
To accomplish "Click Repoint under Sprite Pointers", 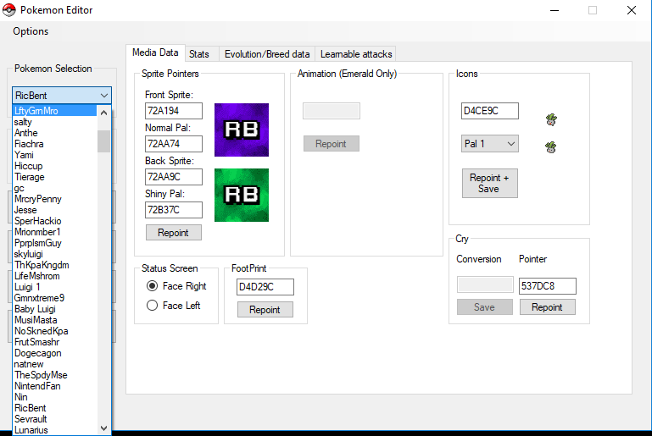I will (173, 232).
